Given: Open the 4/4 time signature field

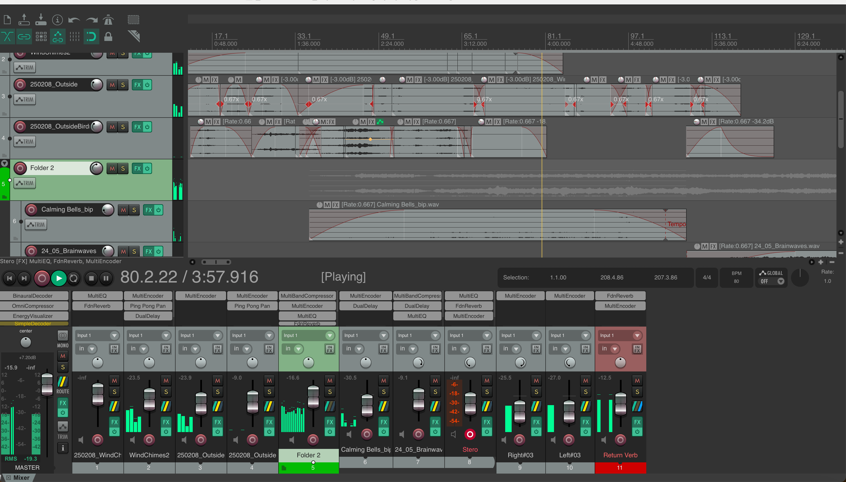Looking at the screenshot, I should [x=707, y=277].
